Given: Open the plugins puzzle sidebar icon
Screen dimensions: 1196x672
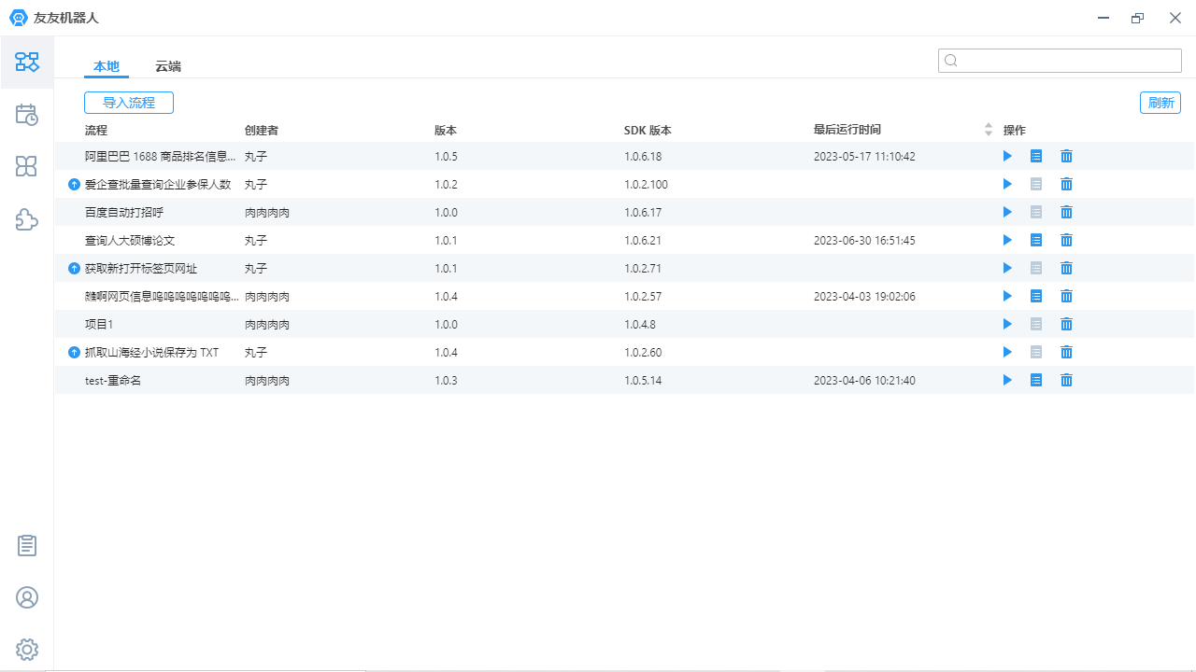Looking at the screenshot, I should [x=27, y=219].
